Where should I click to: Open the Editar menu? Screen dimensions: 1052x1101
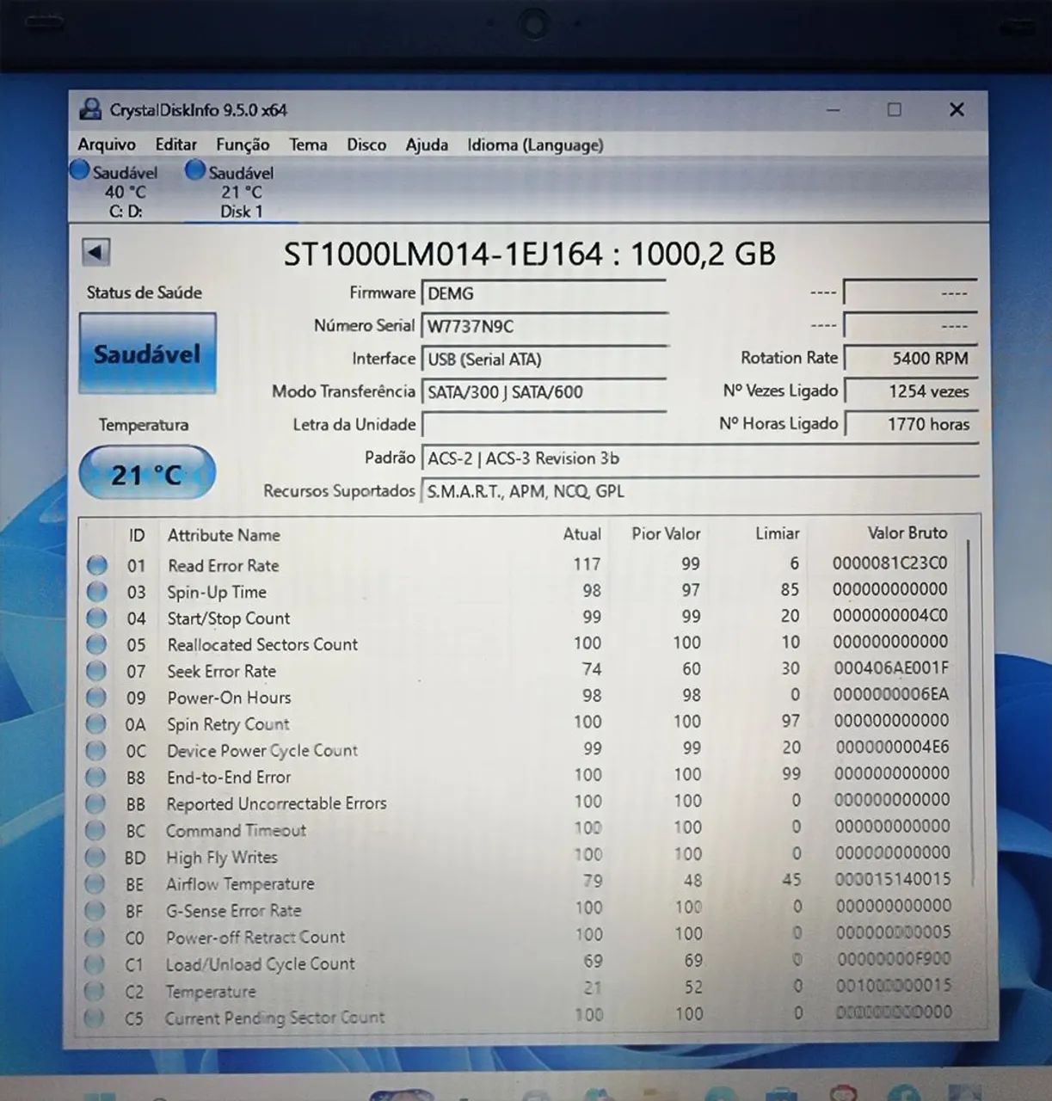click(x=176, y=145)
